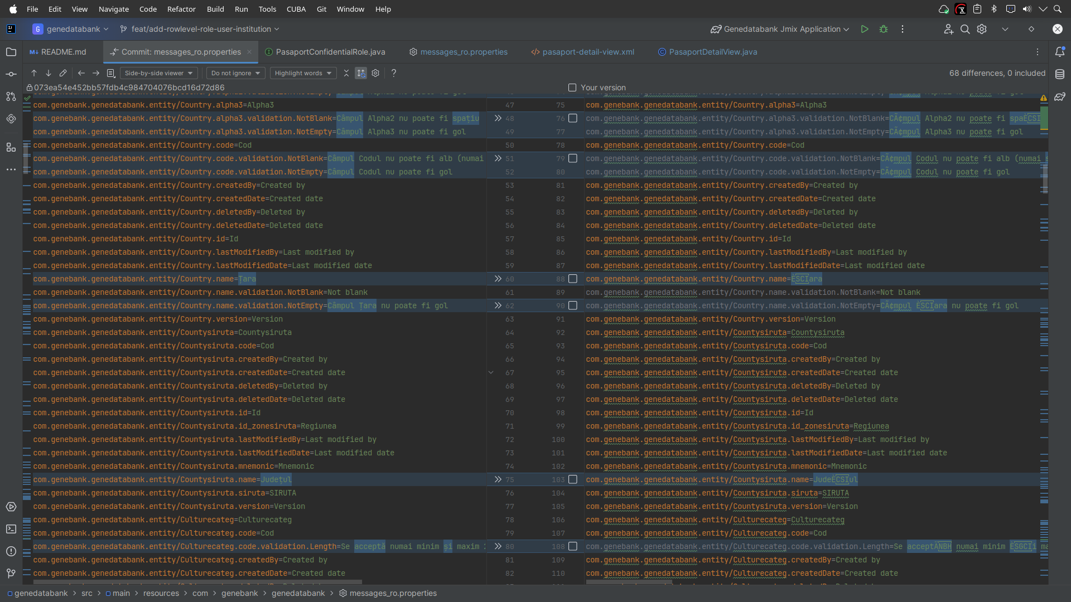The image size is (1071, 602).
Task: Open Pull Requests tool window icon
Action: point(11,96)
